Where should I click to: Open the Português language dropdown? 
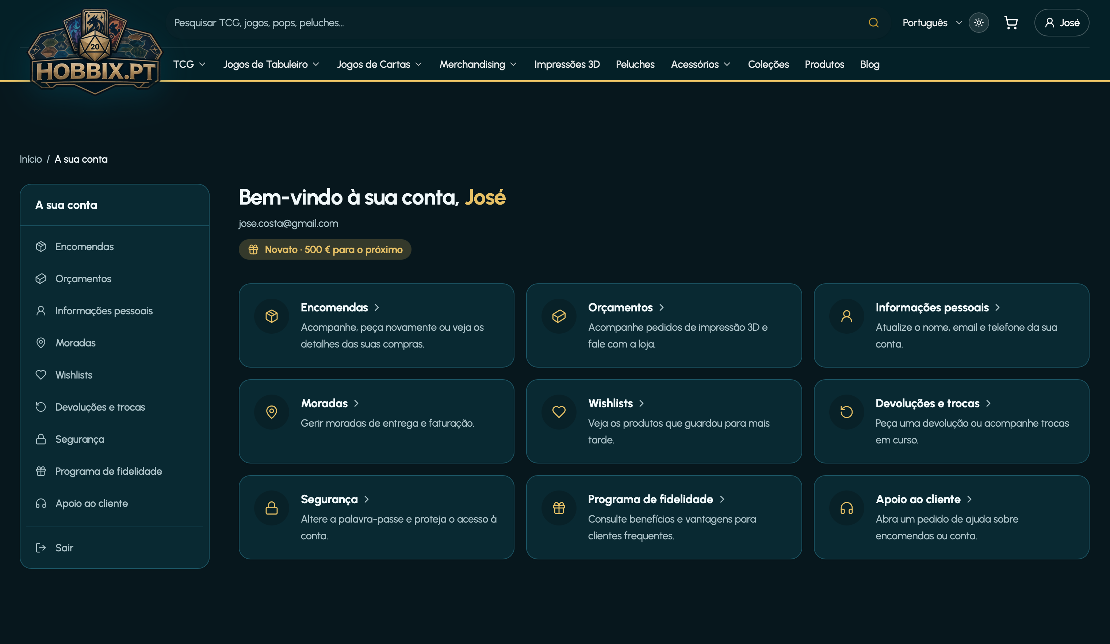[932, 23]
